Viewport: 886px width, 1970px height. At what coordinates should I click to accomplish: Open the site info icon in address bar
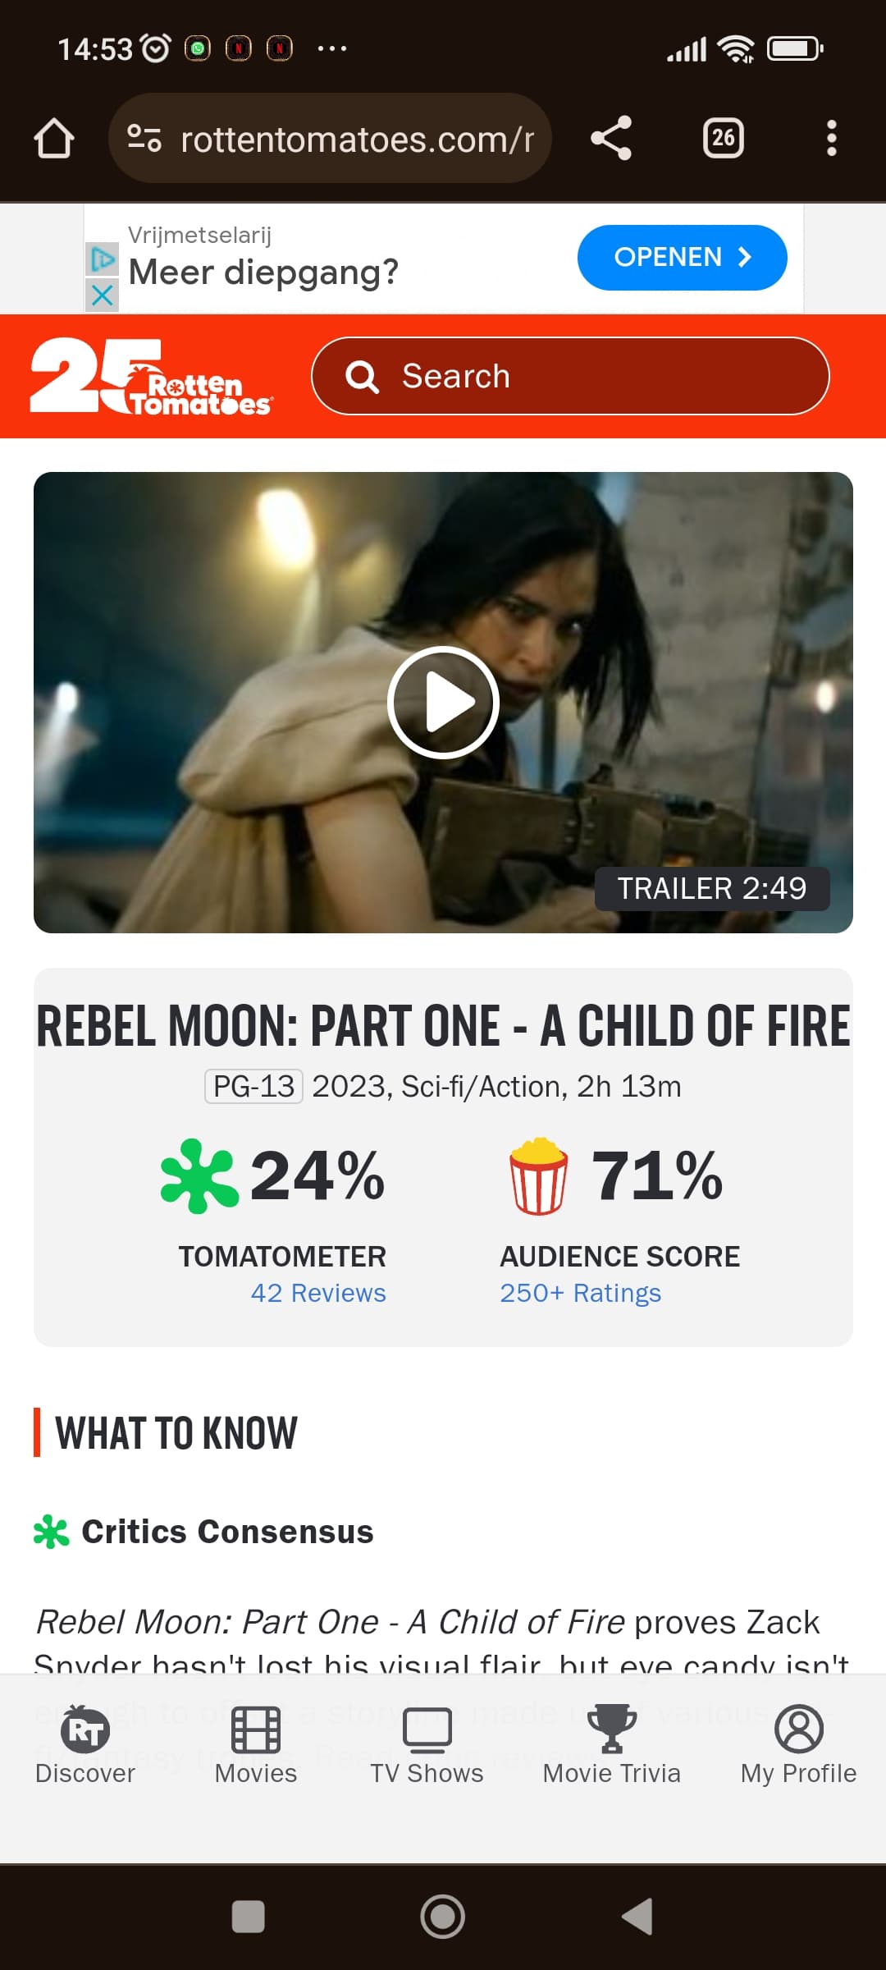pos(144,138)
